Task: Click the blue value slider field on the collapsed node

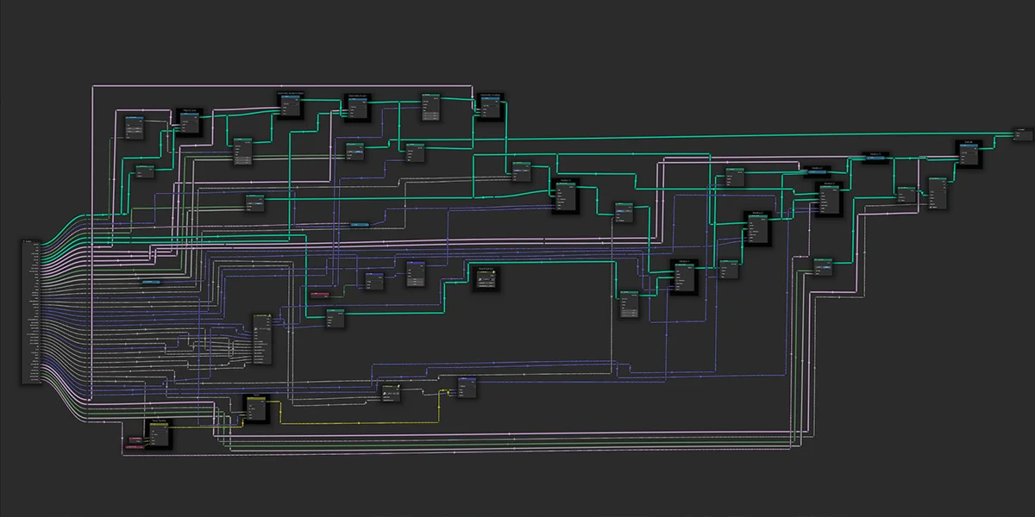Action: [x=360, y=225]
